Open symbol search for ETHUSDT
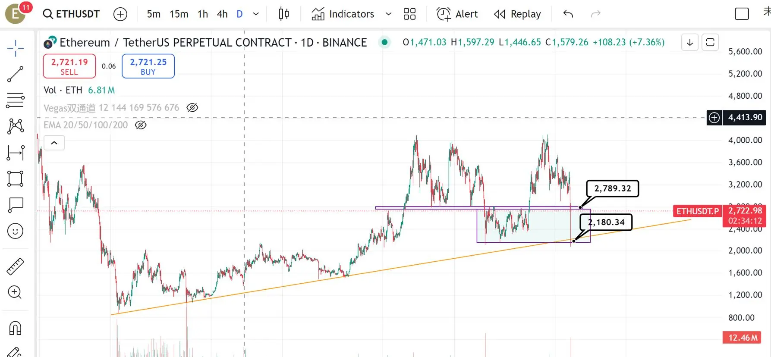 coord(71,14)
